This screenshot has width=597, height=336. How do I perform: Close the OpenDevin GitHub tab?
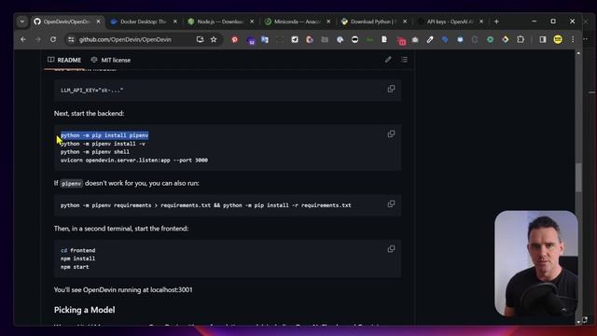tap(98, 21)
